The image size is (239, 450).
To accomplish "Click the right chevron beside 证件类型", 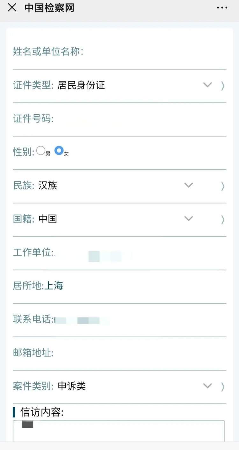I will [x=223, y=86].
